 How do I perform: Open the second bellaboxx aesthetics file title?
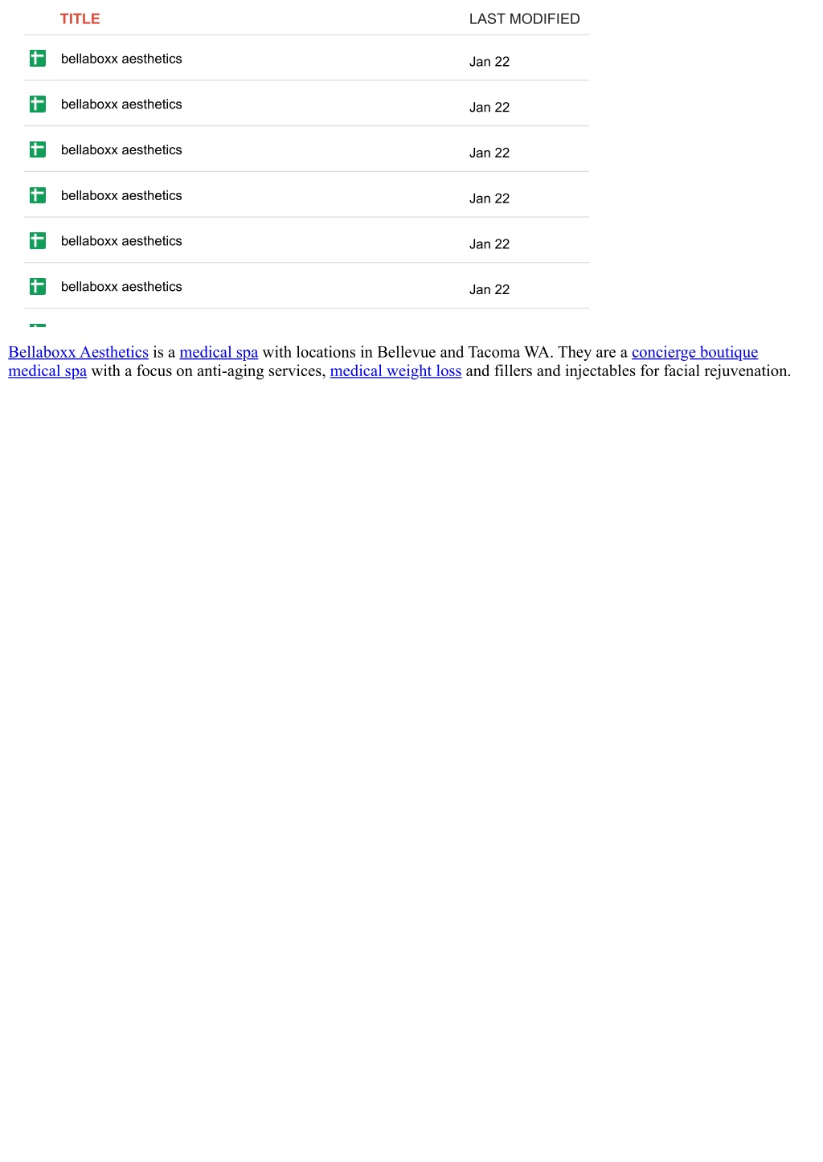[121, 104]
